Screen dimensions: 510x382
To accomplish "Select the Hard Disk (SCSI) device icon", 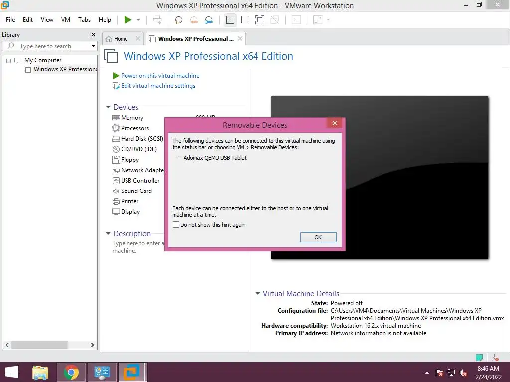I will (116, 139).
